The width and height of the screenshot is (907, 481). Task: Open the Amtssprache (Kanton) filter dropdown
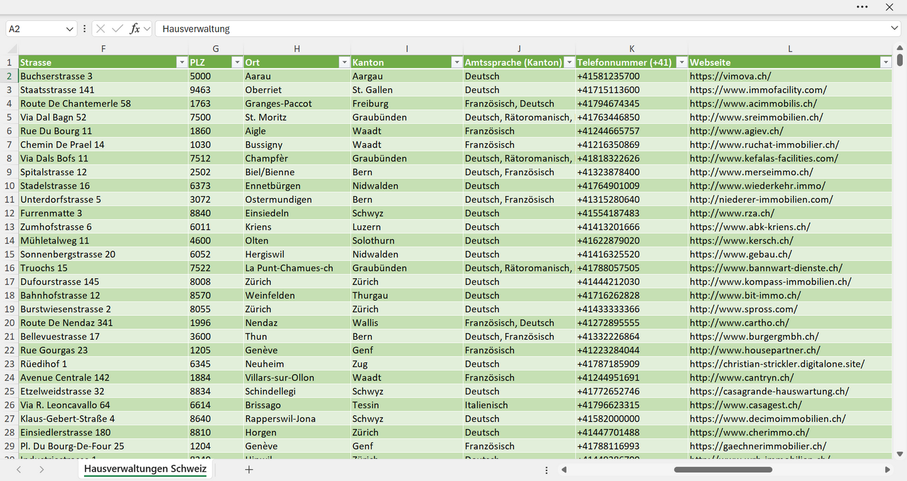pos(569,62)
